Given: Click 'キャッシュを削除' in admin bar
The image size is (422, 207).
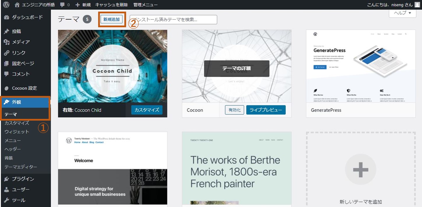Looking at the screenshot, I should click(112, 5).
